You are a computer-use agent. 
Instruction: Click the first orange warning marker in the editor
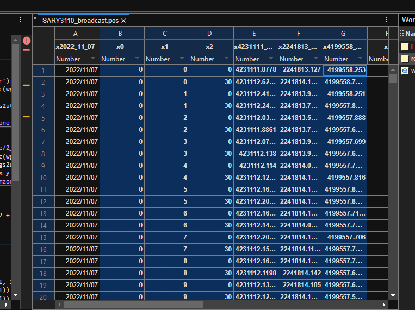pyautogui.click(x=27, y=85)
